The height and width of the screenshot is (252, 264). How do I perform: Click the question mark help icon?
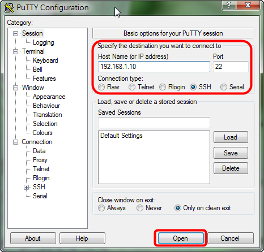click(x=228, y=5)
